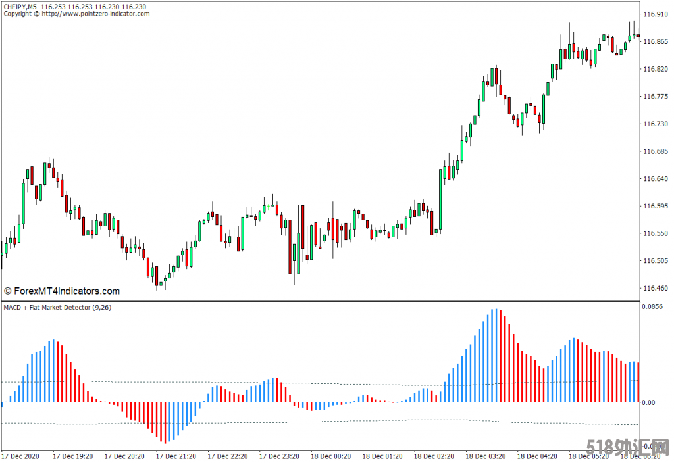Click the 17 Dec 23:20 time label
The image size is (674, 463).
[x=278, y=456]
